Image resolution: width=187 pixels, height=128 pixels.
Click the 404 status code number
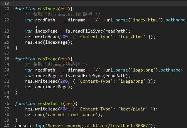(x=64, y=109)
